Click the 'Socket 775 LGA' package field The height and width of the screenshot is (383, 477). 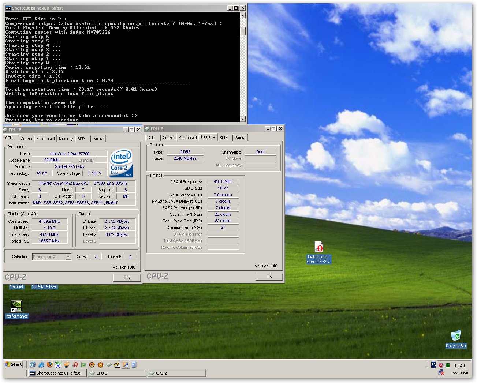pos(70,166)
